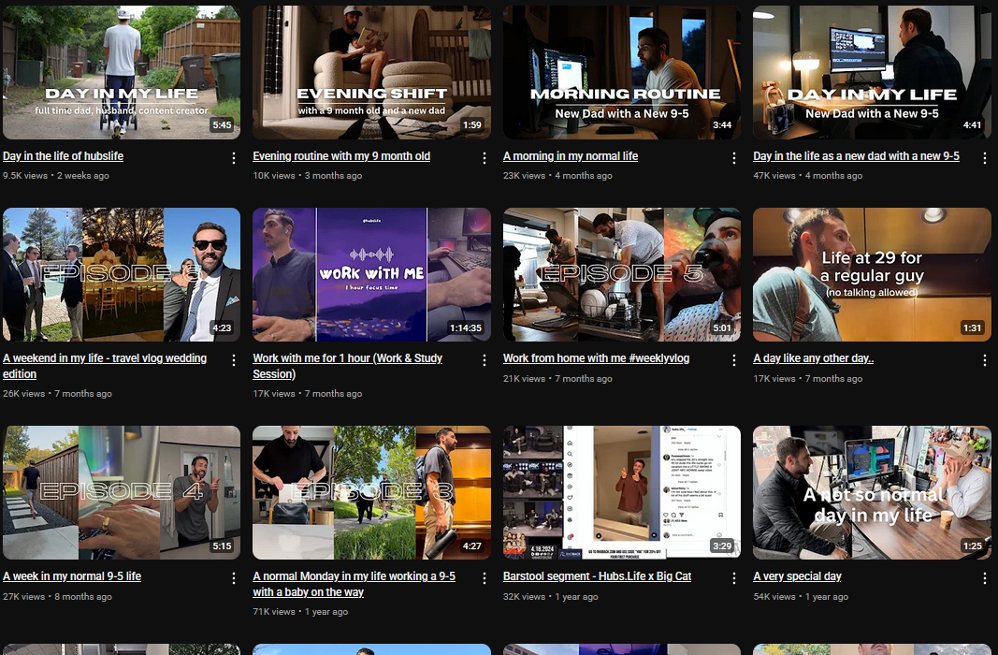Click 'A very special day' title
The image size is (998, 655).
click(x=797, y=576)
